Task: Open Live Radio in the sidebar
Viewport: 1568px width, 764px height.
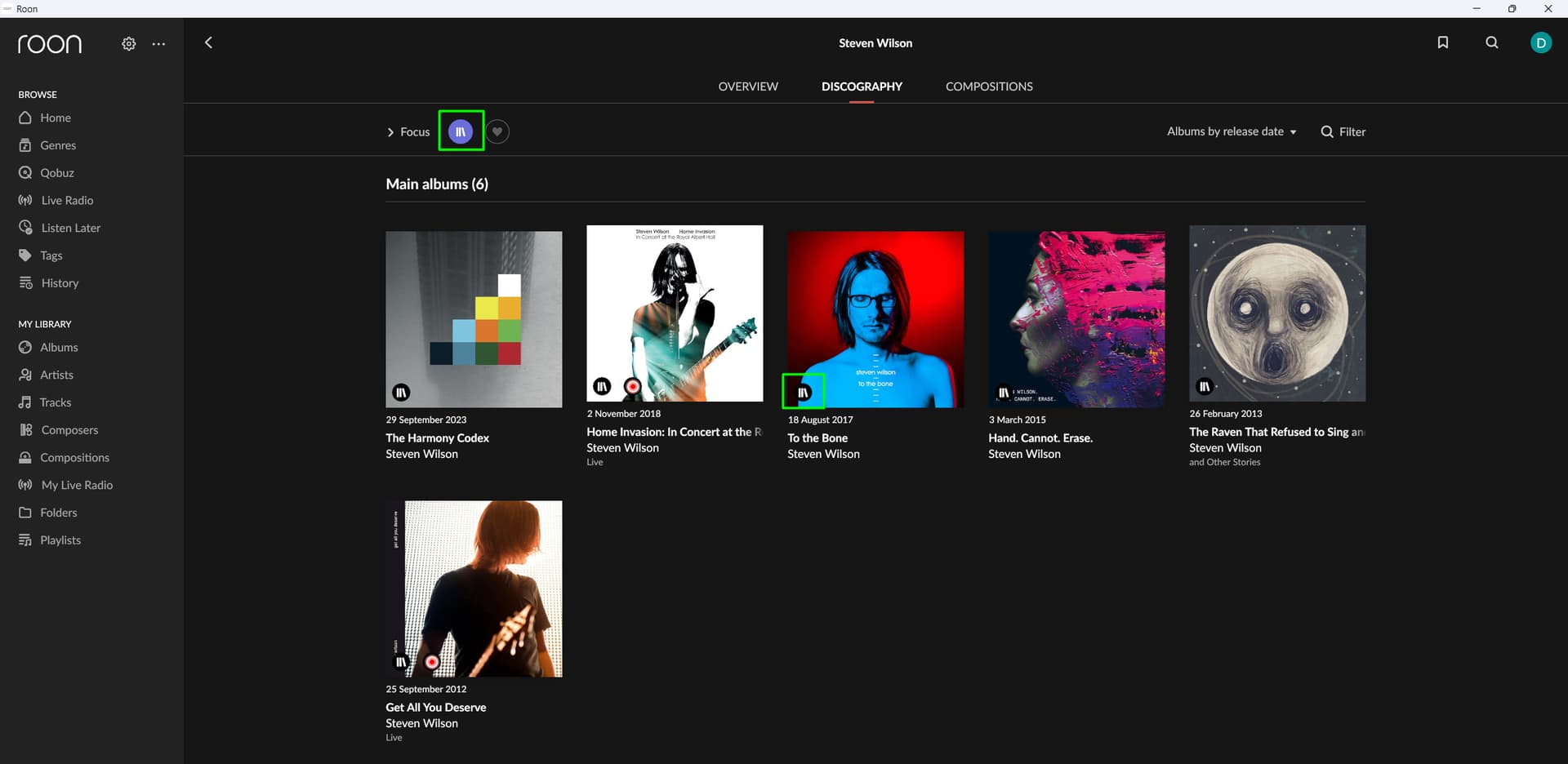Action: click(66, 200)
